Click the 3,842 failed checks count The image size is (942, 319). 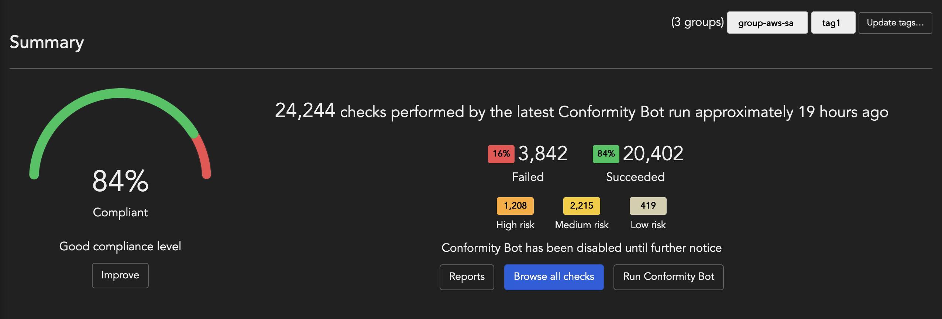click(543, 154)
